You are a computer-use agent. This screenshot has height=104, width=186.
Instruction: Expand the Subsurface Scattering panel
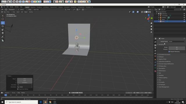click(164, 62)
